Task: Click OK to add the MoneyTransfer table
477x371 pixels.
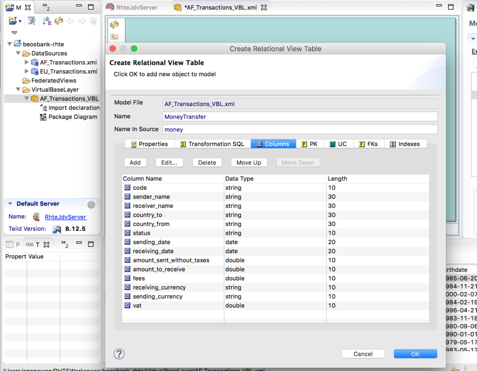Action: click(x=415, y=354)
